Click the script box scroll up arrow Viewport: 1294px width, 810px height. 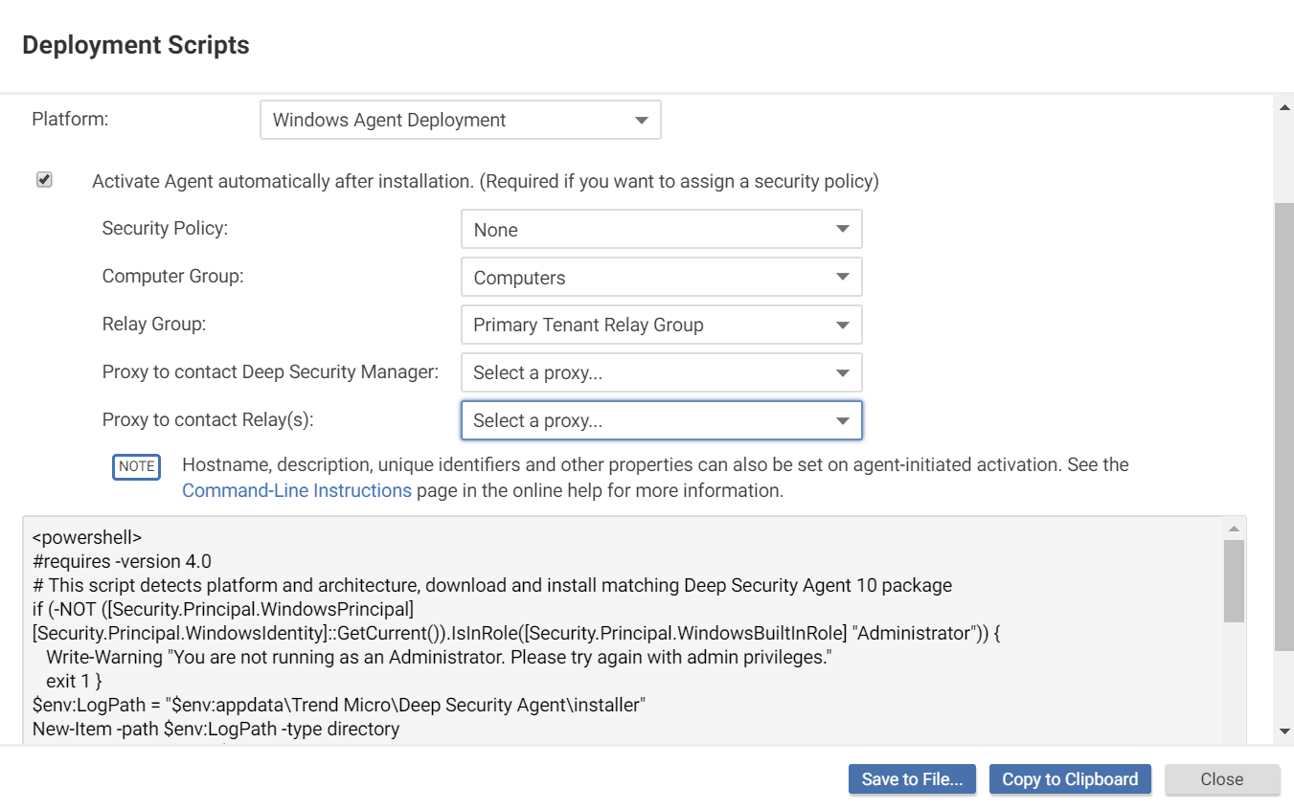pyautogui.click(x=1234, y=529)
